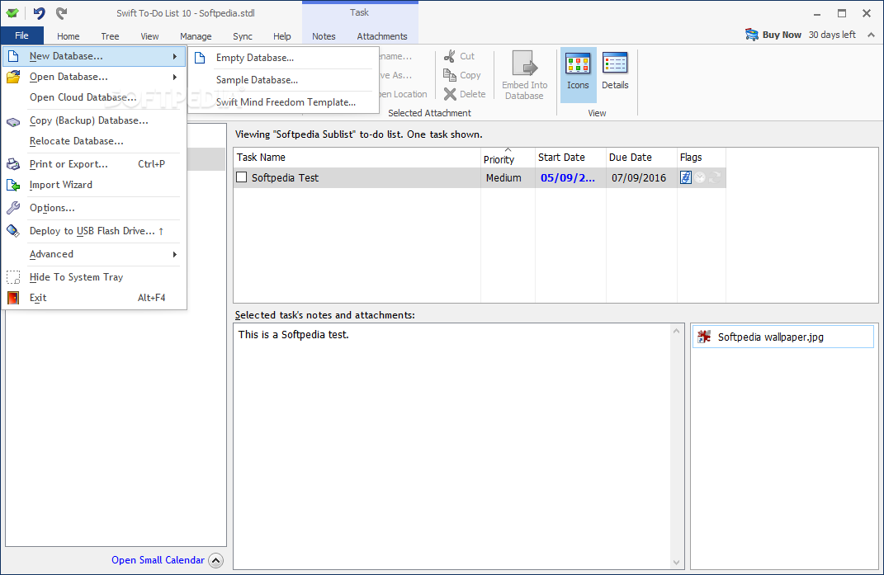Click the Options wrench icon
Viewport: 884px width, 575px height.
tap(13, 207)
